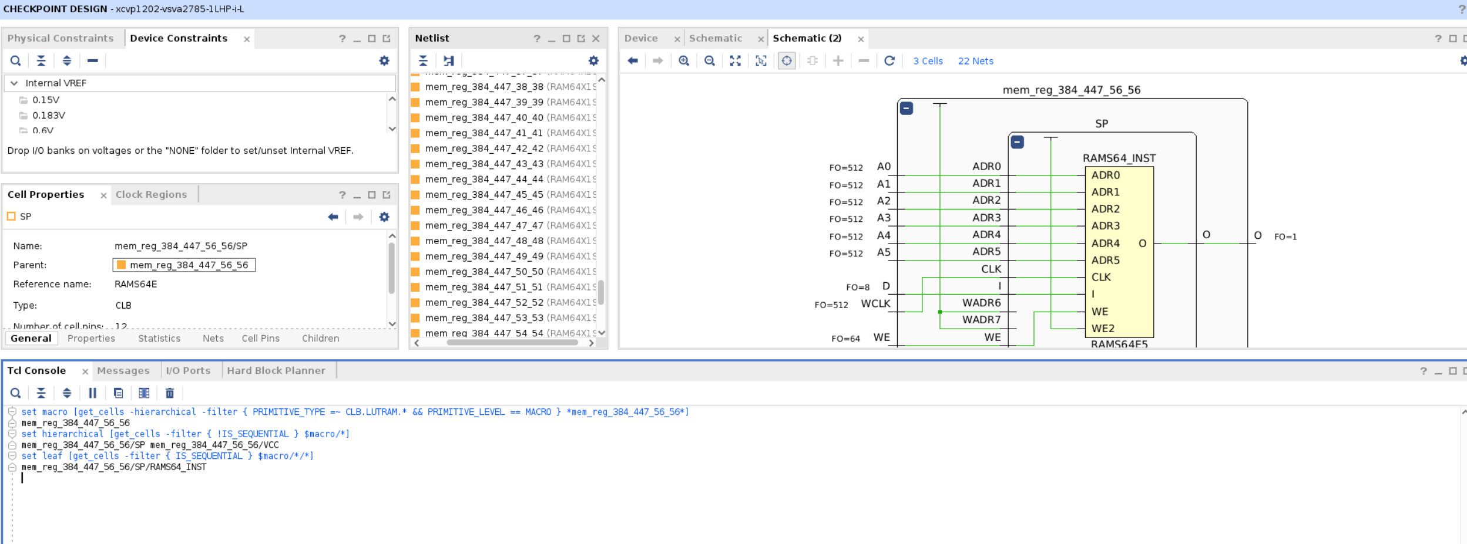This screenshot has width=1467, height=544.
Task: Click the schematic zoom in magnifier icon
Action: [684, 61]
